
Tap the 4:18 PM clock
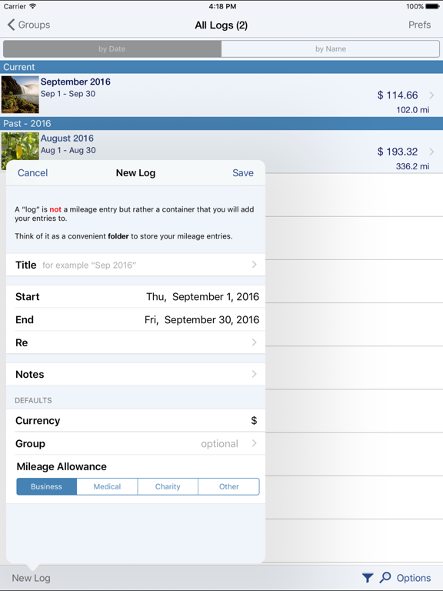coord(222,6)
